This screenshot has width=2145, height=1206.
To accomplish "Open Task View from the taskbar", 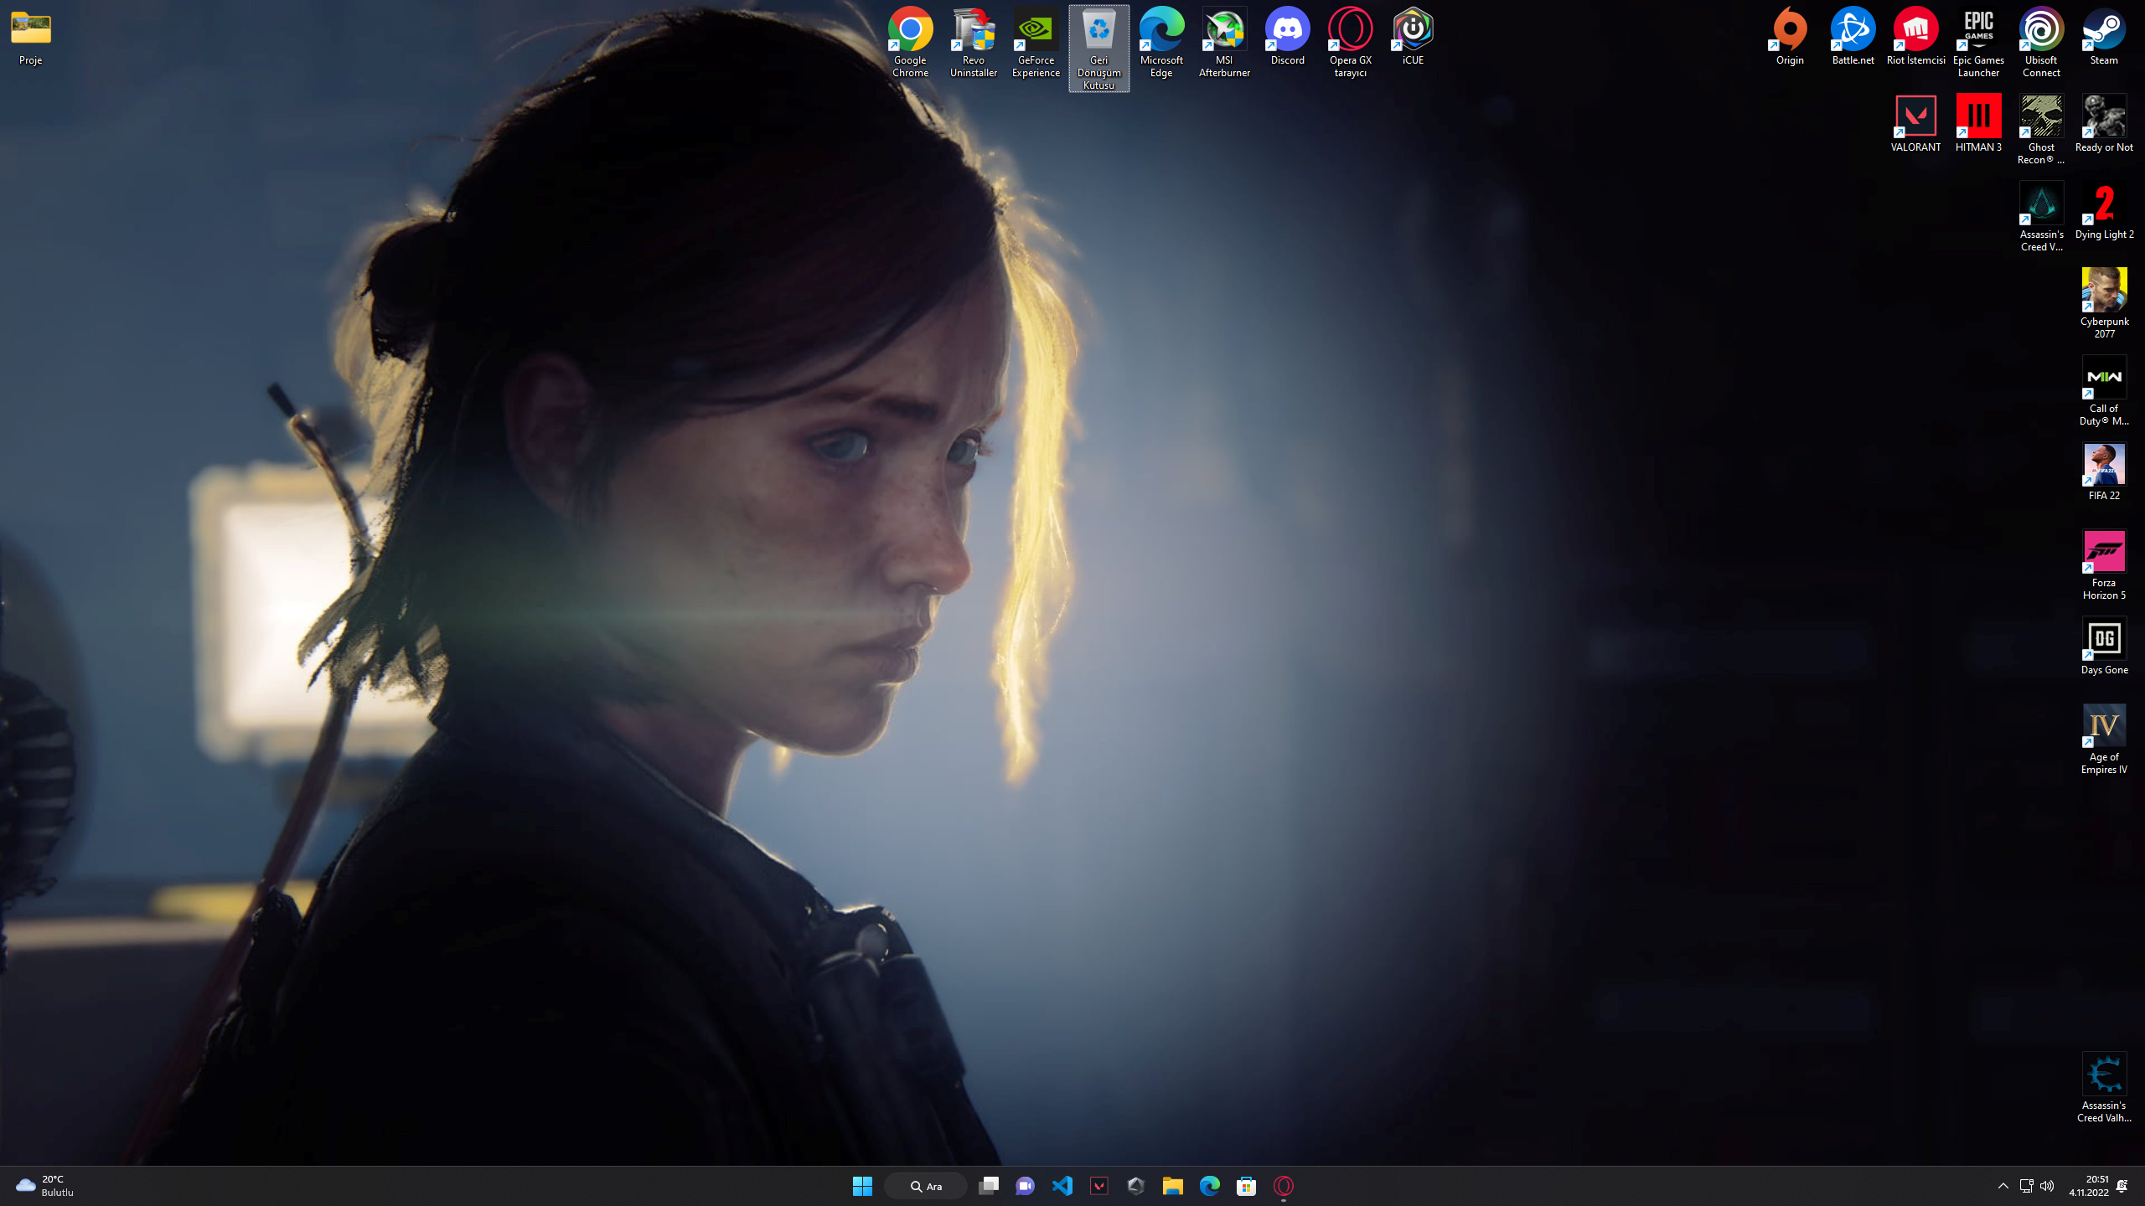I will tap(989, 1186).
